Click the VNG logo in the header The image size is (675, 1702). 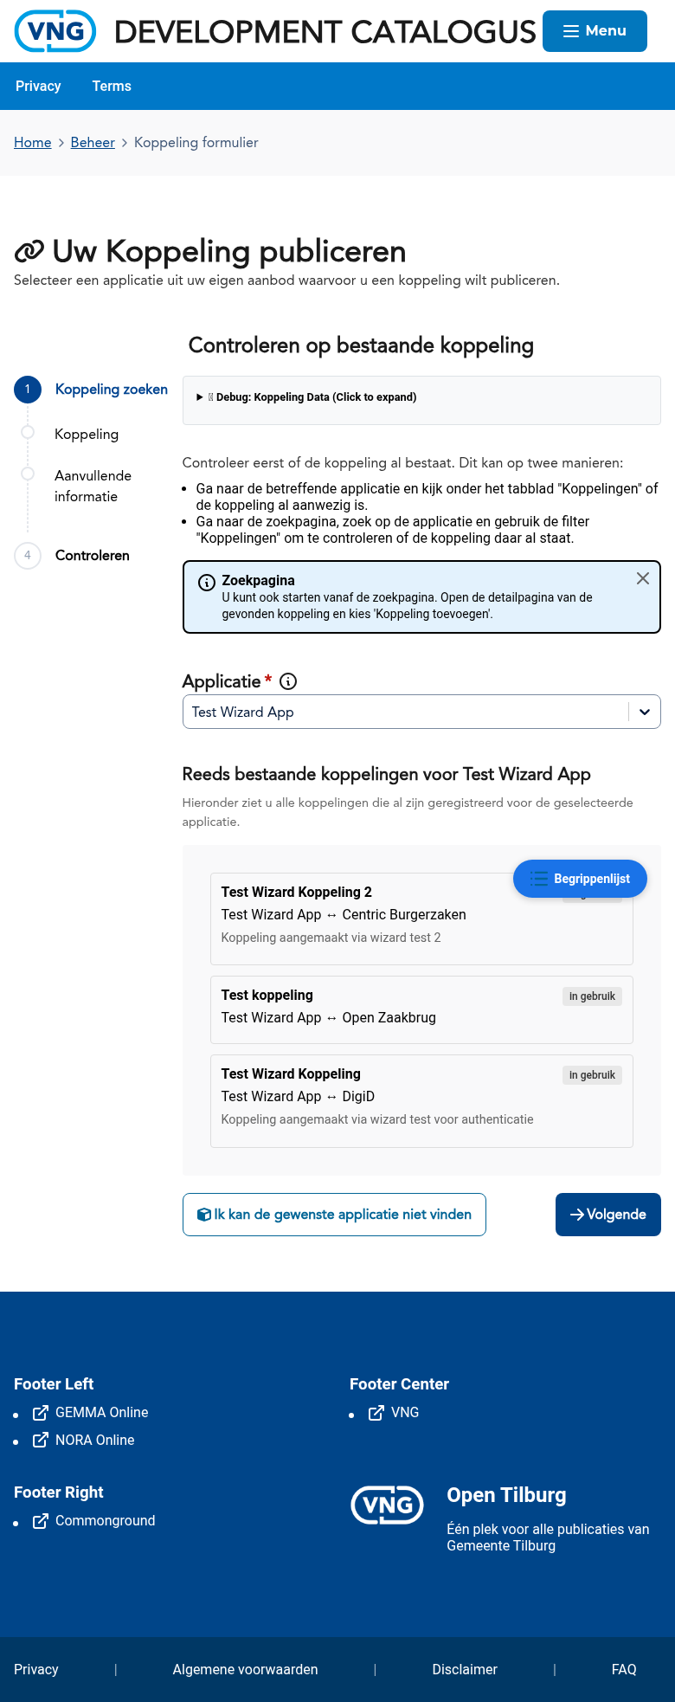[55, 31]
